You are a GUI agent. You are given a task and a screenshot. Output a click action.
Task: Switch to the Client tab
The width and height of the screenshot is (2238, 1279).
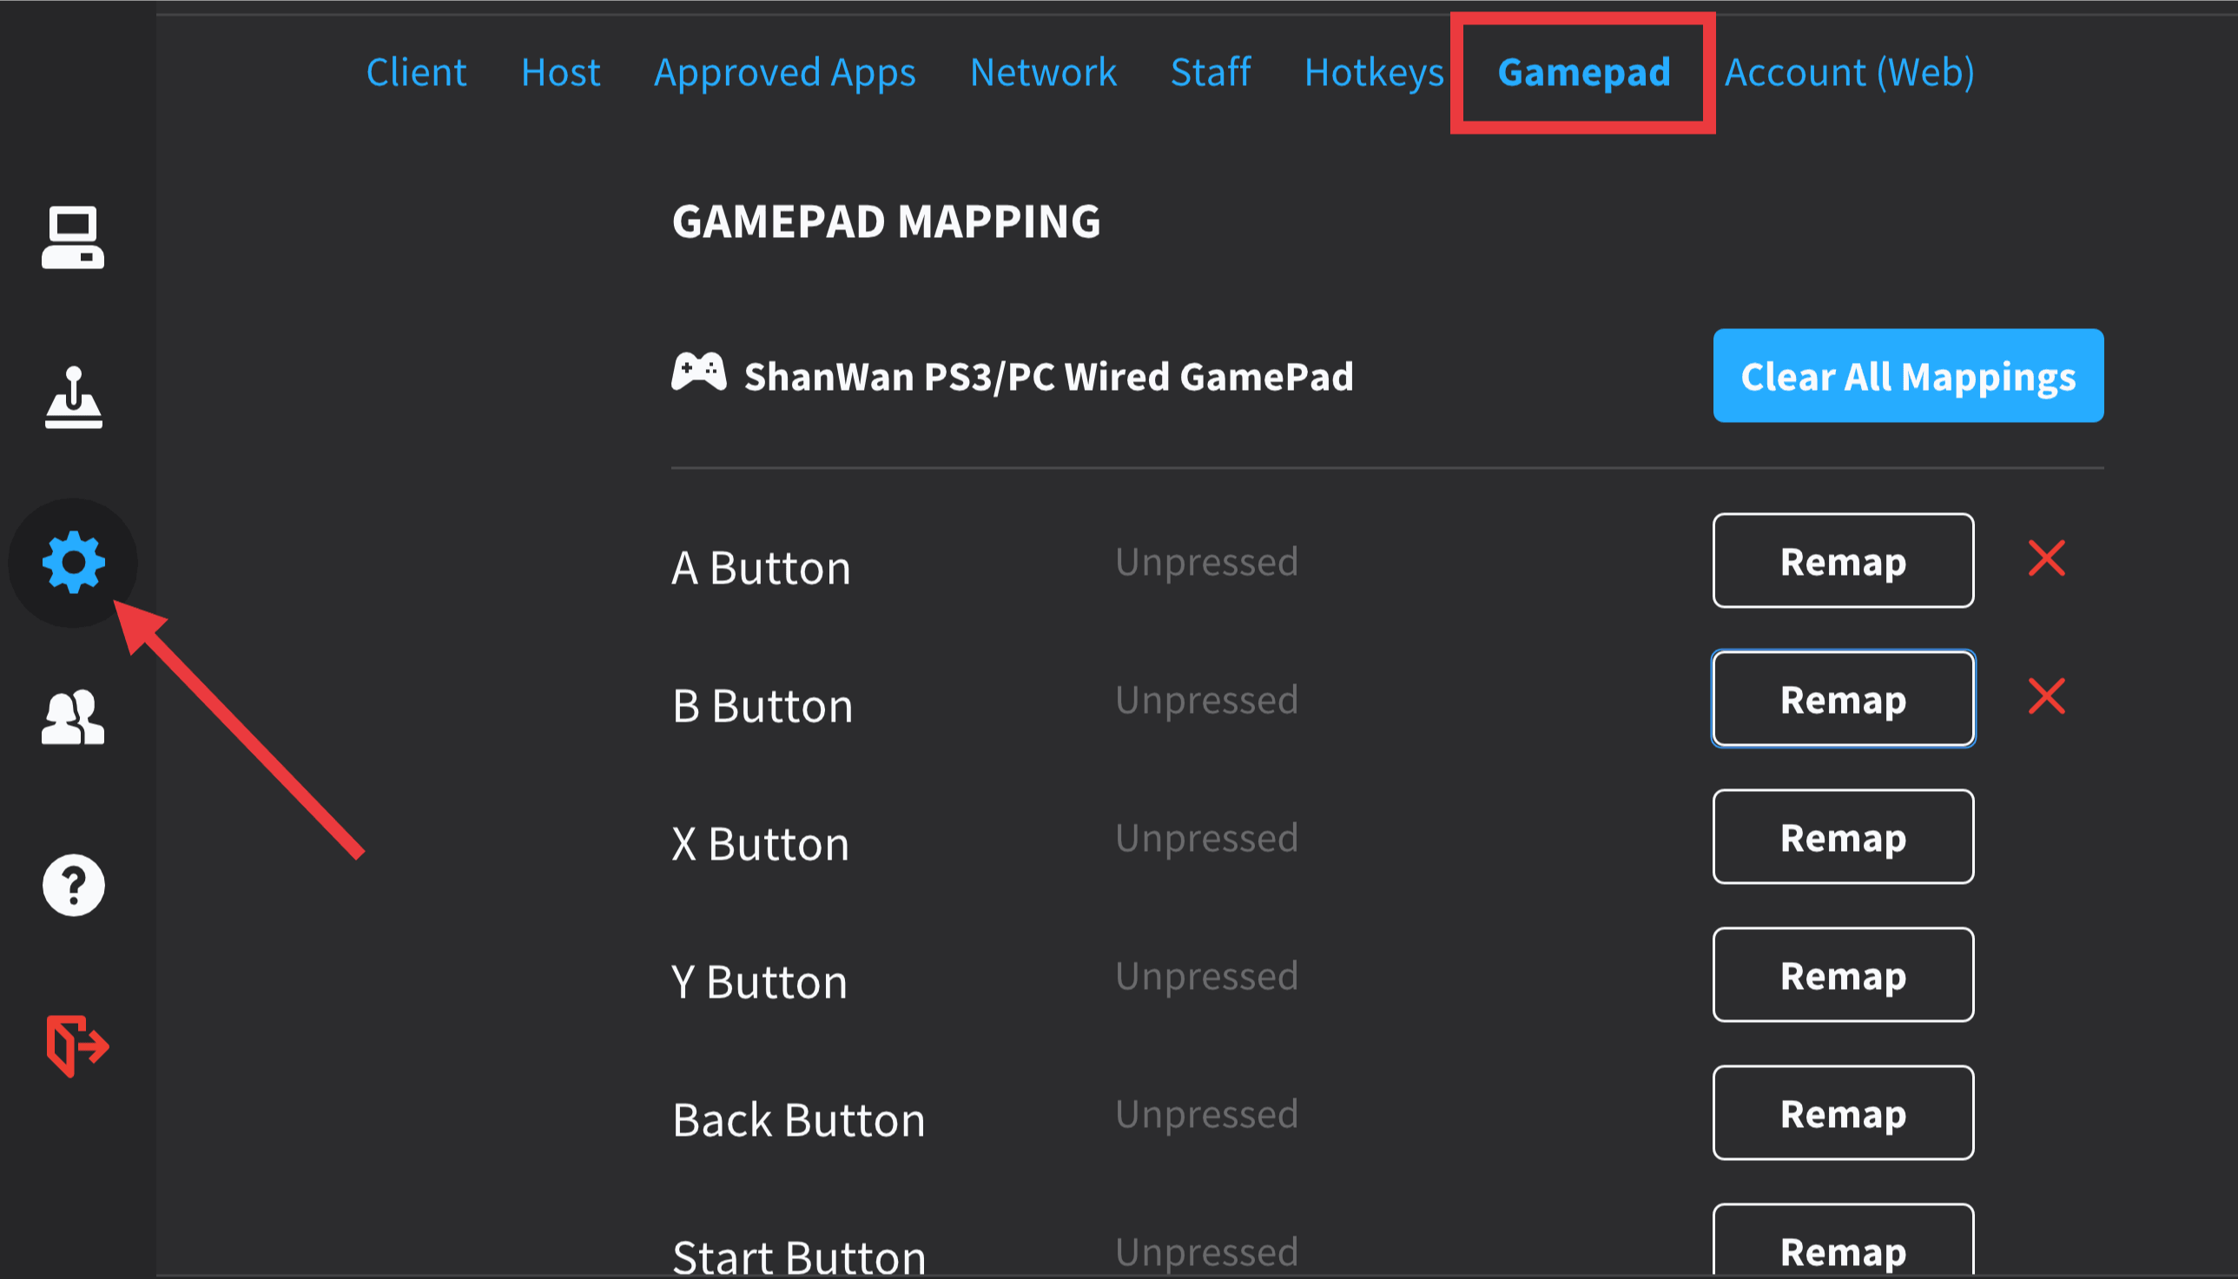pyautogui.click(x=416, y=73)
